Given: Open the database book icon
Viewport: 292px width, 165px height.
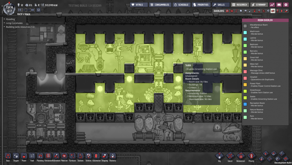Looking at the screenshot, I should (279, 5).
